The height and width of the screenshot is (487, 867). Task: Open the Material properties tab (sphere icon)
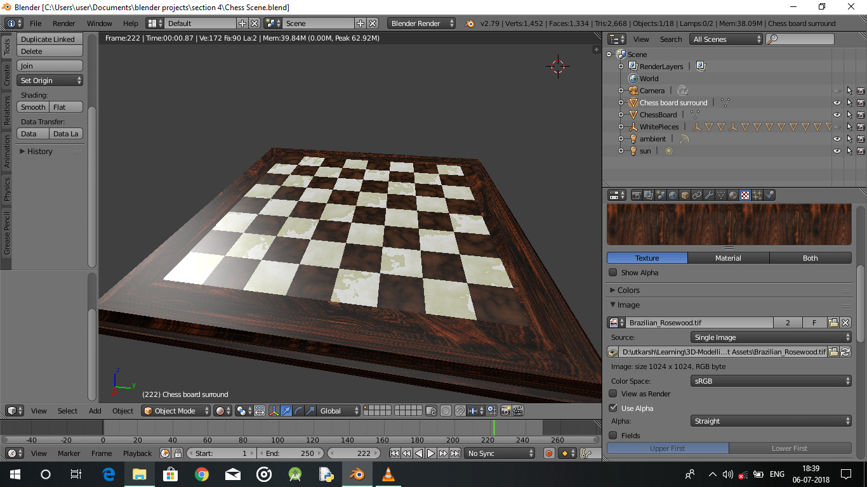coord(732,195)
